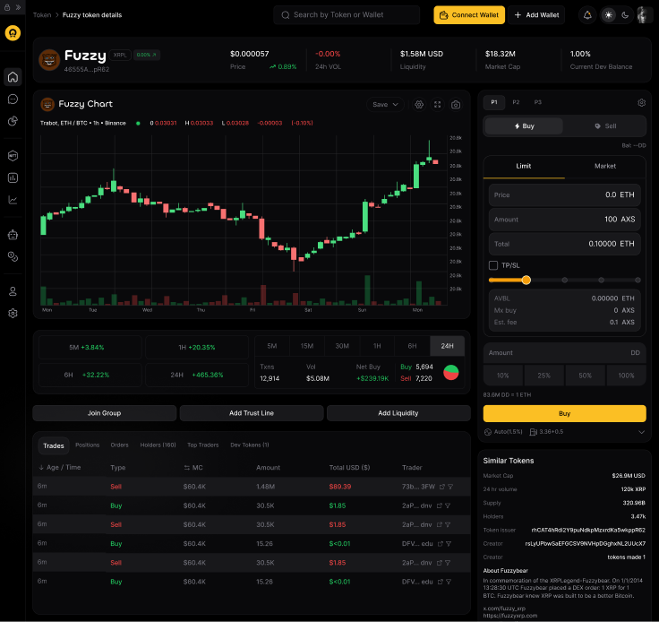Image resolution: width=659 pixels, height=622 pixels.
Task: Click the Connect Wallet button
Action: [x=469, y=15]
